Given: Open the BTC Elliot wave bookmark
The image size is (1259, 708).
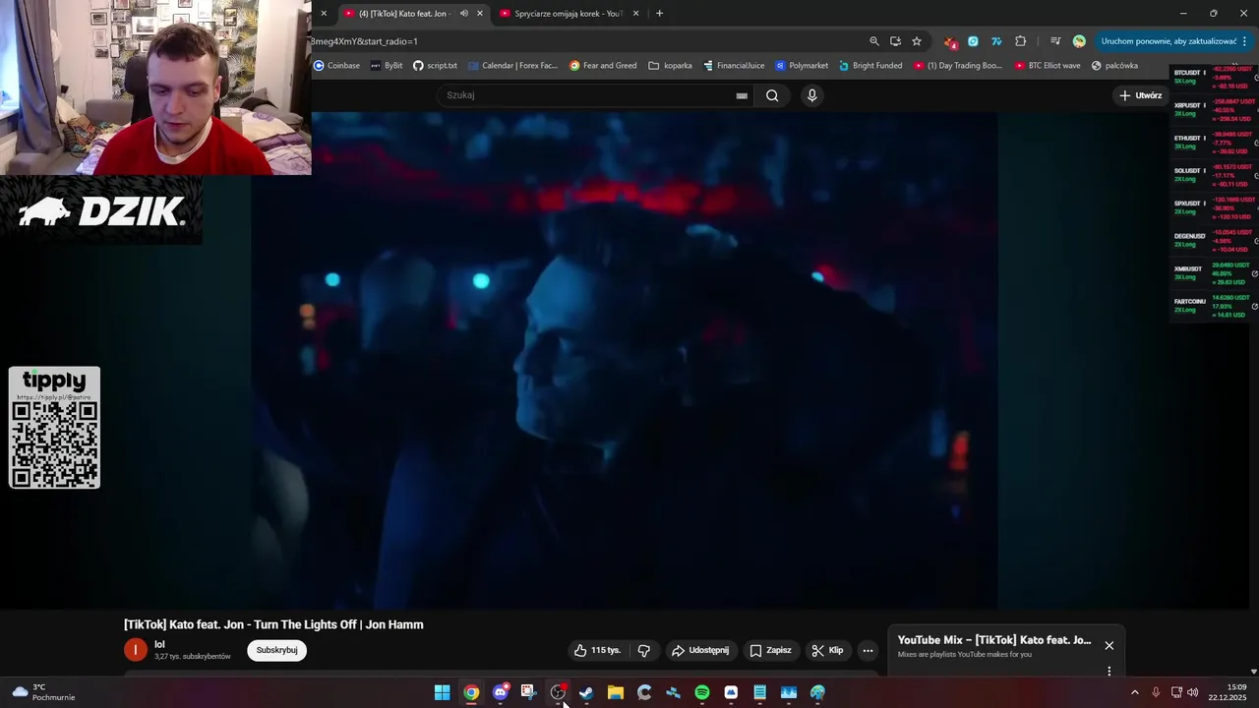Looking at the screenshot, I should tap(1048, 66).
